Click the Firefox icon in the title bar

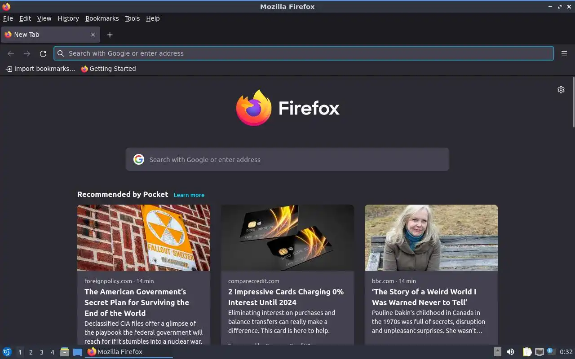pos(6,6)
